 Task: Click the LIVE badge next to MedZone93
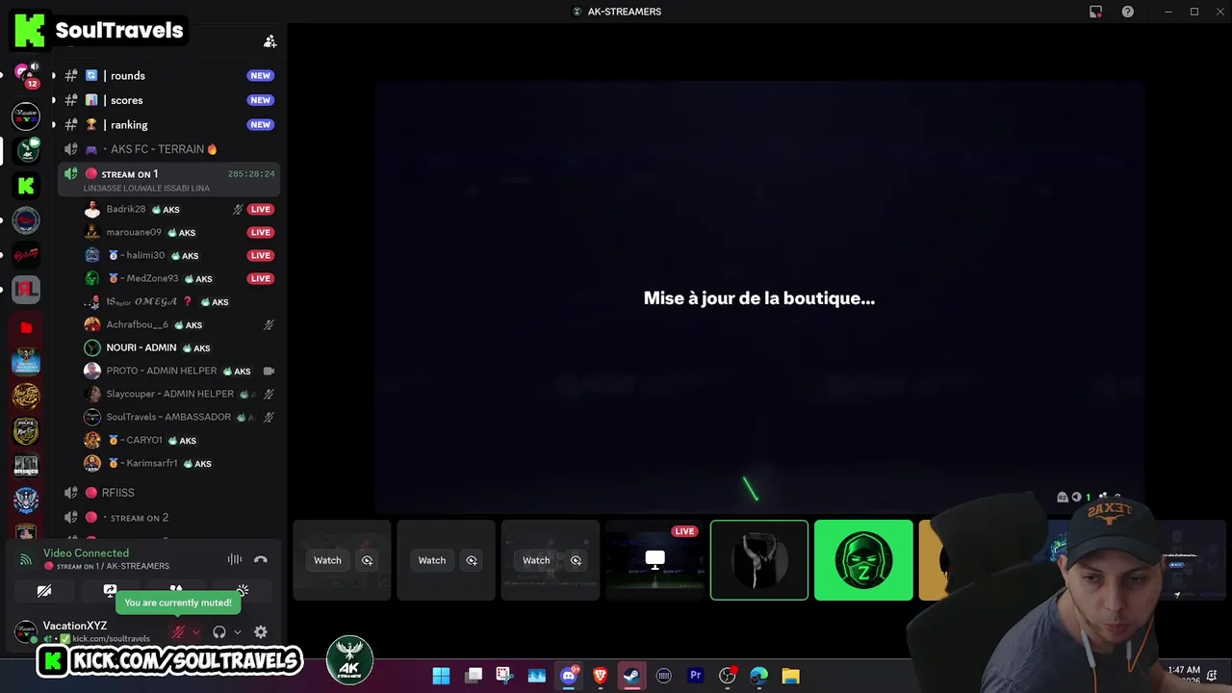point(260,278)
